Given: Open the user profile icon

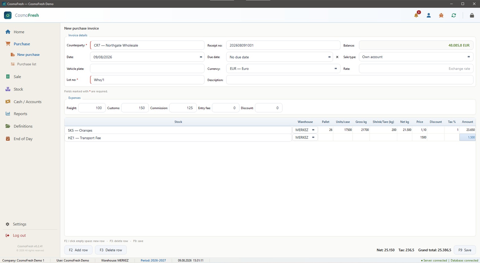Looking at the screenshot, I should click(x=429, y=15).
